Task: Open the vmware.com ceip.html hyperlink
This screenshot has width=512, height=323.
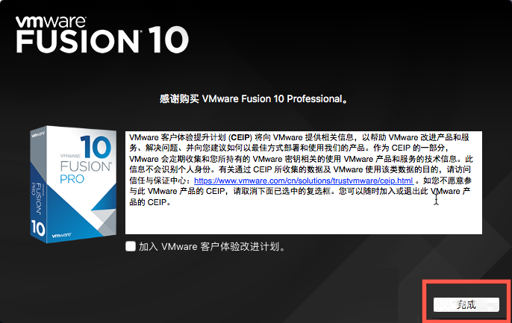Action: [304, 181]
